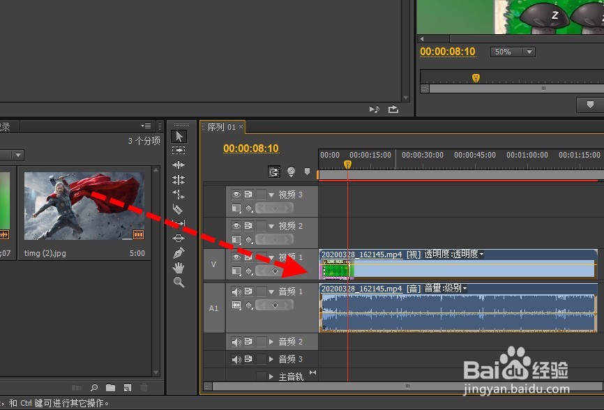Expand the 音频 2 track triangle
604x410 pixels.
pyautogui.click(x=271, y=342)
